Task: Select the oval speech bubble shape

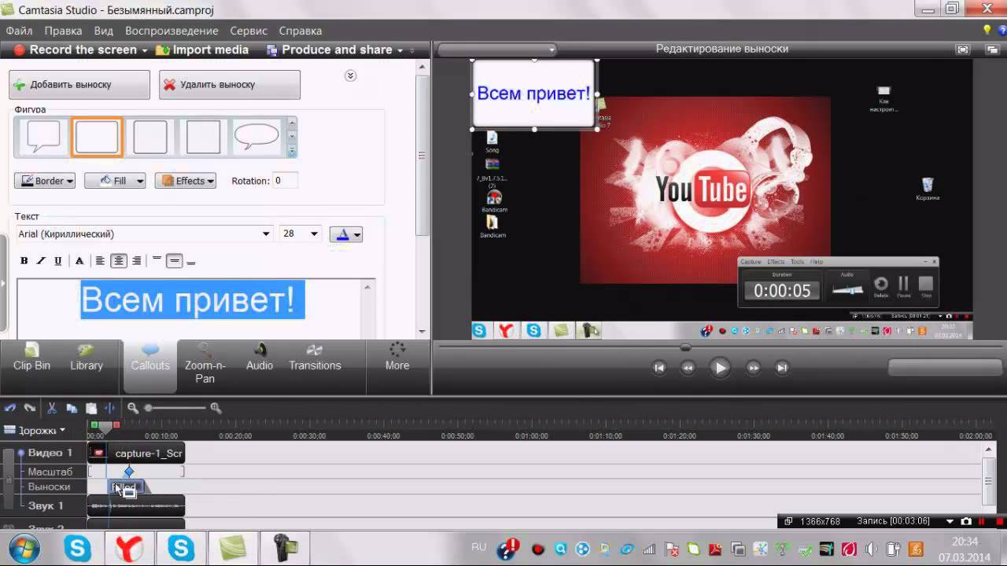Action: [x=256, y=137]
